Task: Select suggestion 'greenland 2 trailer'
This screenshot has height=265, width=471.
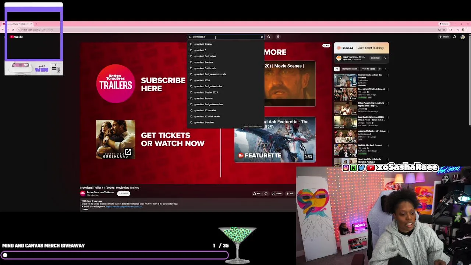Action: 226,44
